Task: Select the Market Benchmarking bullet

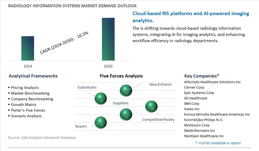Action: point(29,93)
